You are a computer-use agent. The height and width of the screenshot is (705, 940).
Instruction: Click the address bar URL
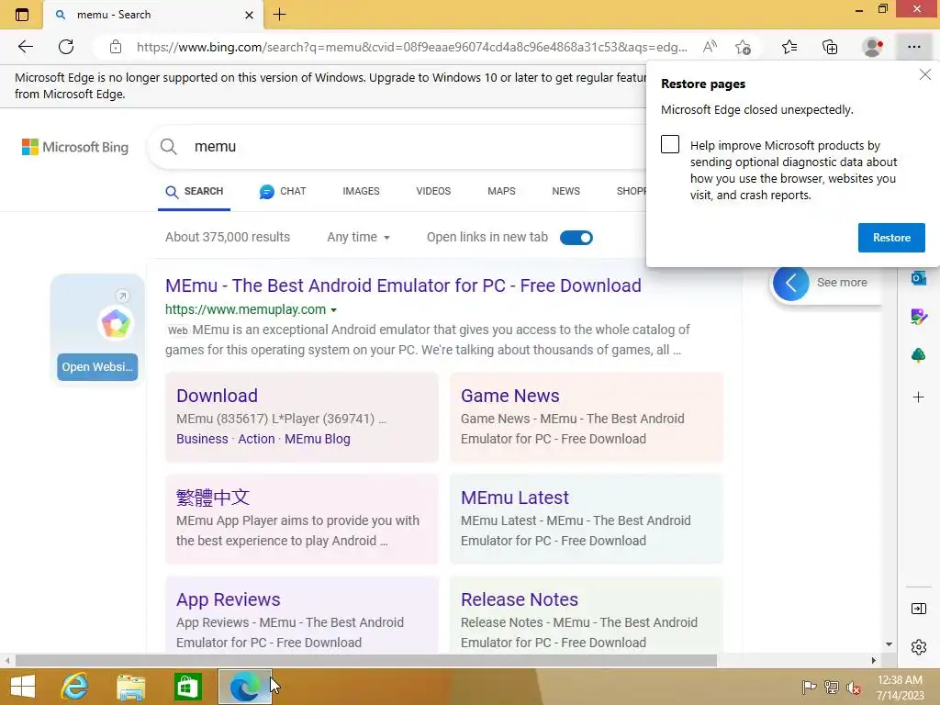coord(412,47)
